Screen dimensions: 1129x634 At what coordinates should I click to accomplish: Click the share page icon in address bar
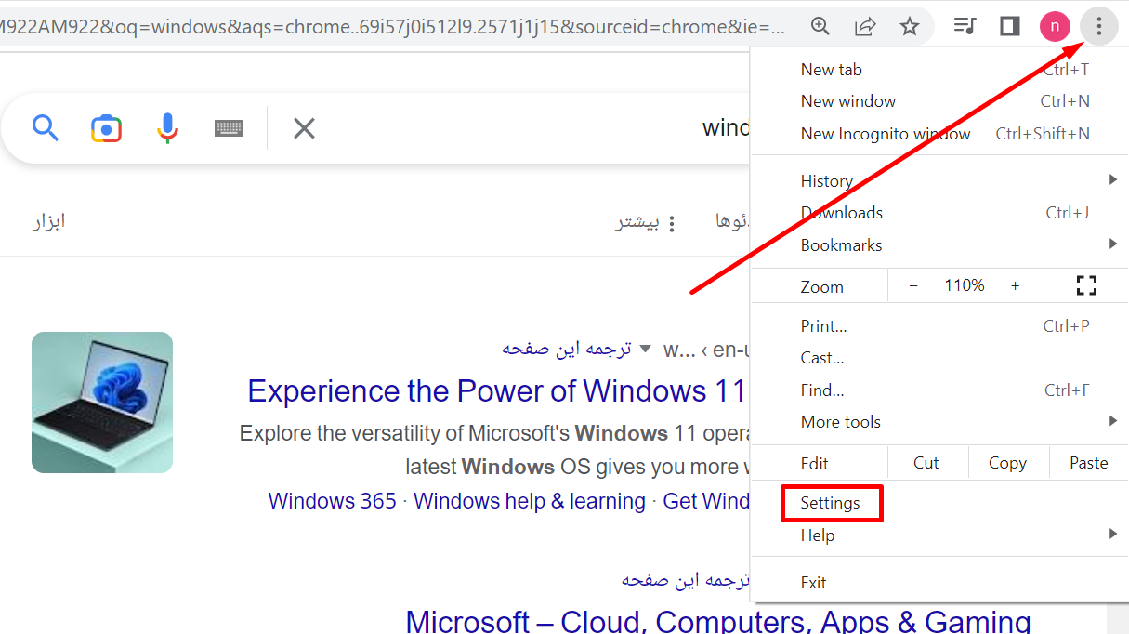tap(865, 26)
